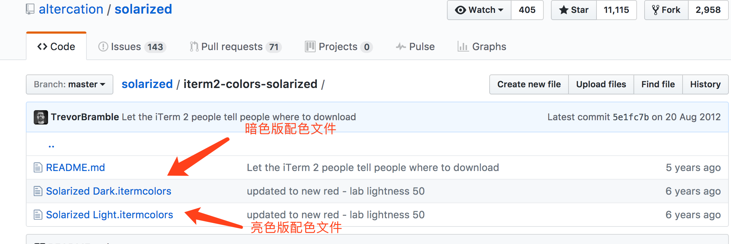731x244 pixels.
Task: Click the repository book icon beside altercation
Action: [x=30, y=9]
